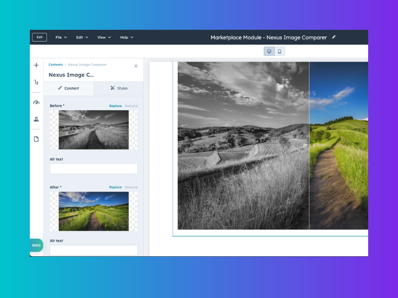The width and height of the screenshot is (398, 298).
Task: Click the Exit button
Action: tap(39, 37)
